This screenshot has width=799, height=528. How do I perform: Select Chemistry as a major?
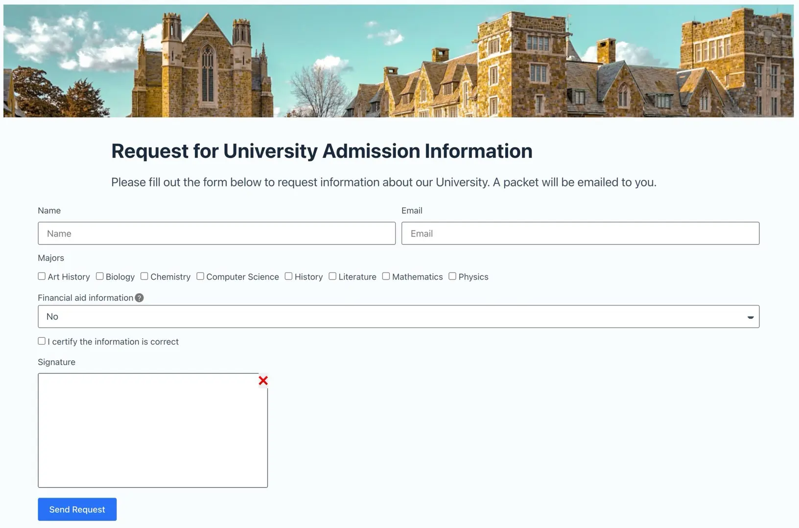144,276
